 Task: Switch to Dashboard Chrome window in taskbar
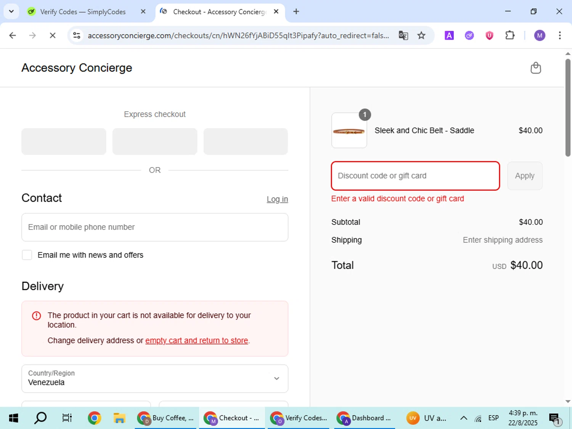click(365, 418)
